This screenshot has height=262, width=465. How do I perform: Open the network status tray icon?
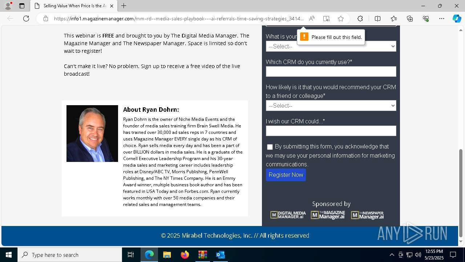tap(409, 255)
